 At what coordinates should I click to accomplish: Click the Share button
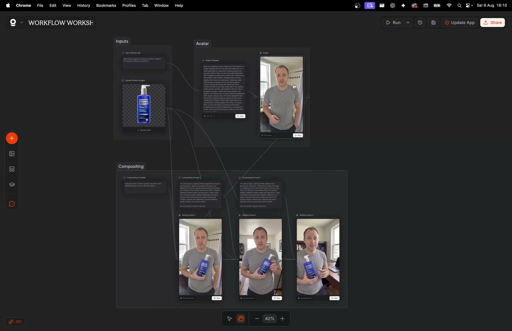coord(493,23)
